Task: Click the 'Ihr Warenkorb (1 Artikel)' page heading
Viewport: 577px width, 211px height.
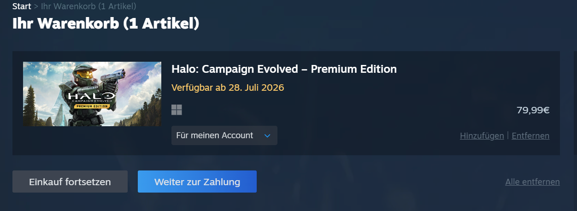Action: (106, 24)
